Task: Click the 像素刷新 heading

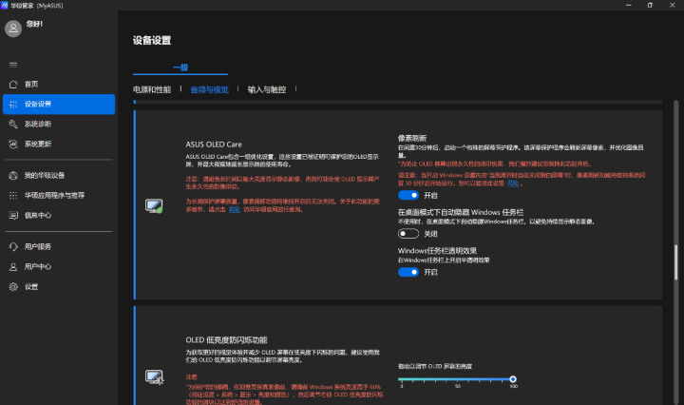Action: pyautogui.click(x=412, y=138)
